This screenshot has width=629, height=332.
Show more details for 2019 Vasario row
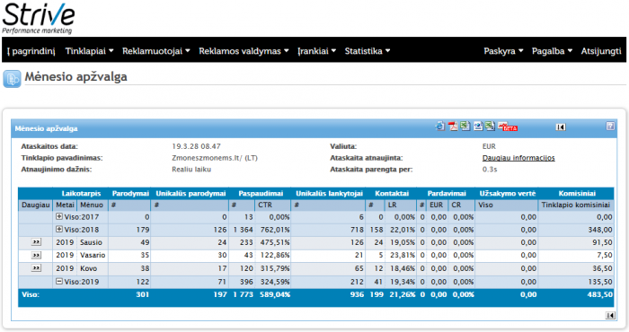tap(36, 255)
